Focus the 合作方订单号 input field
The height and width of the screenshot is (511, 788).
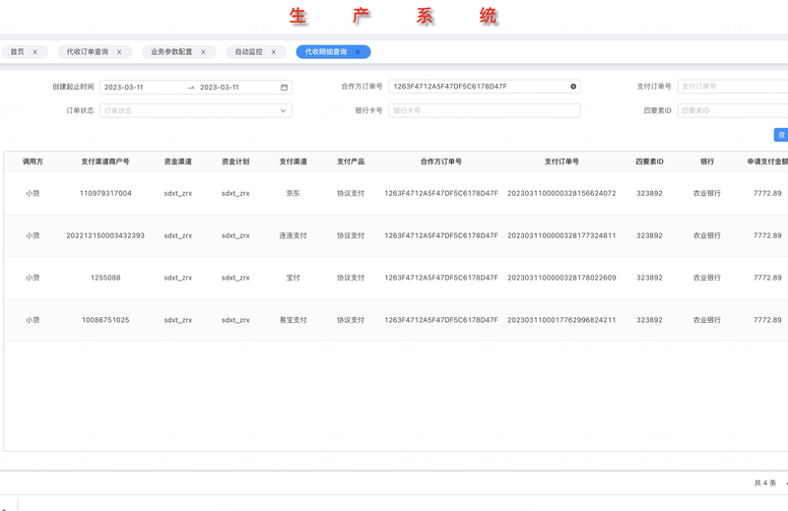(485, 87)
